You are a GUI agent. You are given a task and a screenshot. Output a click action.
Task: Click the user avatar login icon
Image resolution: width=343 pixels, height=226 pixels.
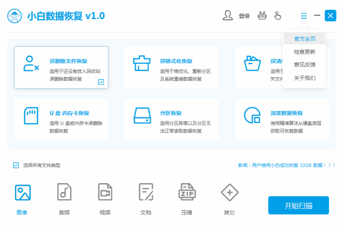(228, 15)
